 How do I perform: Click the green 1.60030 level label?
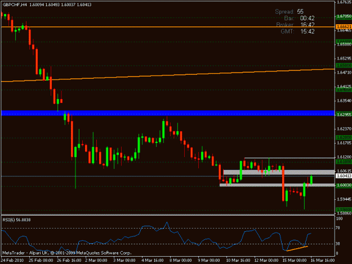click(344, 185)
